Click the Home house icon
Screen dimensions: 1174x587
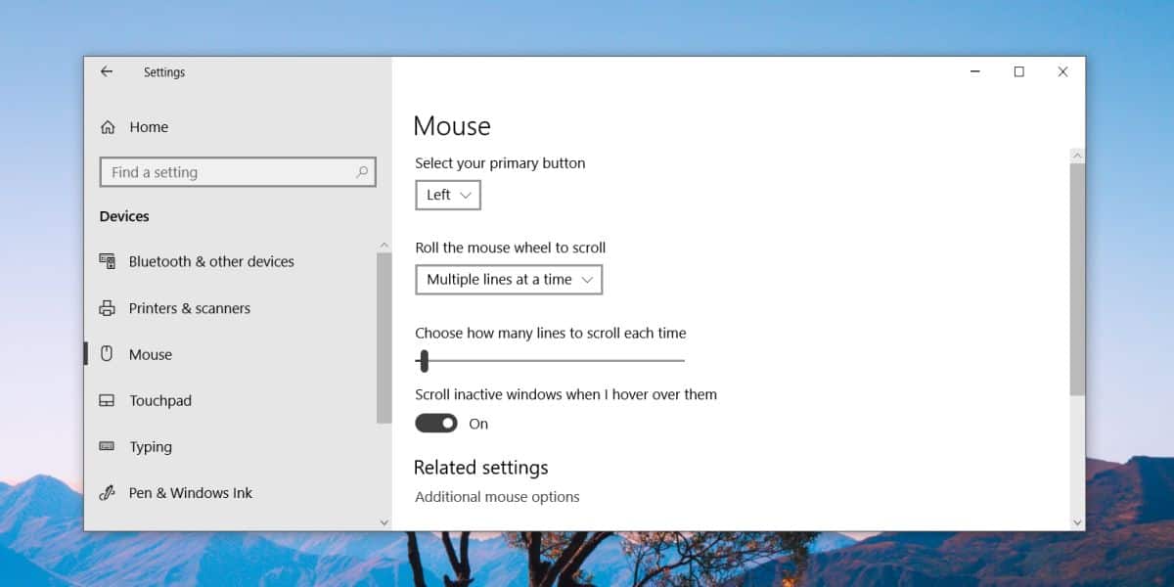[x=108, y=127]
